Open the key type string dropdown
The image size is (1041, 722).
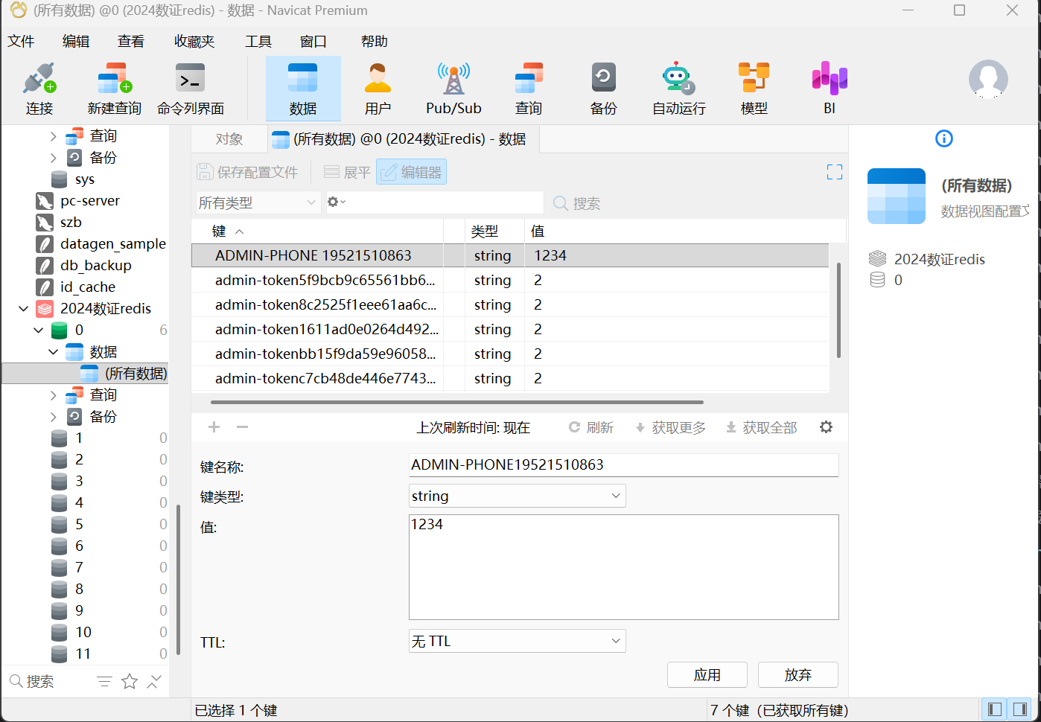(517, 496)
